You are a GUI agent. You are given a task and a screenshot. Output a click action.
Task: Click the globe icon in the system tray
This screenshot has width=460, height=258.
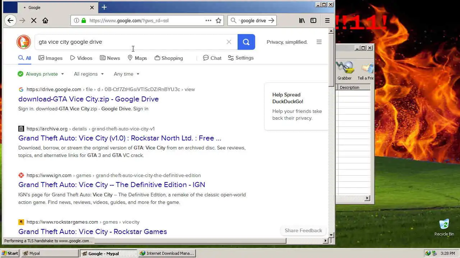[x=428, y=253]
